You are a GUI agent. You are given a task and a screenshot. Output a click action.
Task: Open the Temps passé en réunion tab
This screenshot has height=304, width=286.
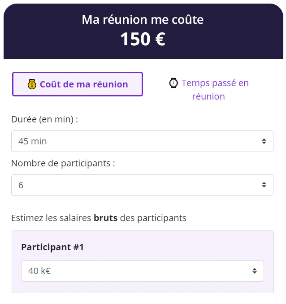click(x=209, y=90)
